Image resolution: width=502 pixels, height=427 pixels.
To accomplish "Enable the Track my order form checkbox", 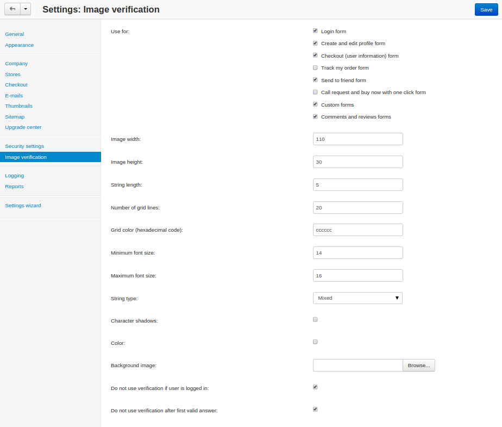I will (315, 67).
